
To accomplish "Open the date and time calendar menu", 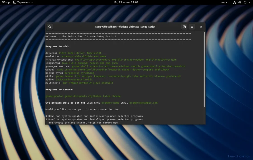I will 126,2.
